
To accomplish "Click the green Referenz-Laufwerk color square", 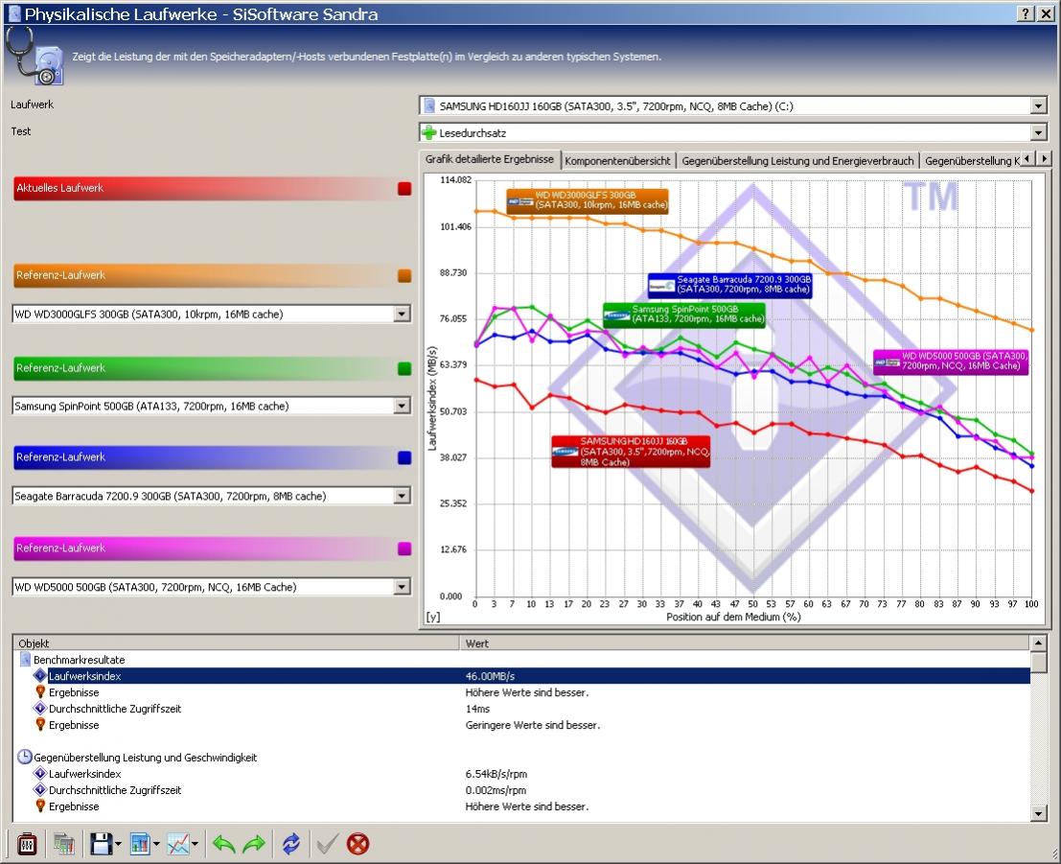I will point(404,368).
